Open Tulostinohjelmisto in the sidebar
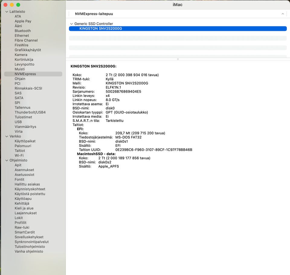Viewport: 290px width, 275px height. pos(30,247)
